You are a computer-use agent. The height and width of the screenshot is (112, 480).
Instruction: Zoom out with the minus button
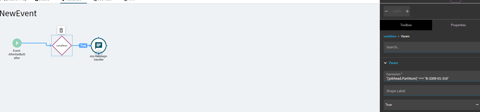[x=386, y=11]
